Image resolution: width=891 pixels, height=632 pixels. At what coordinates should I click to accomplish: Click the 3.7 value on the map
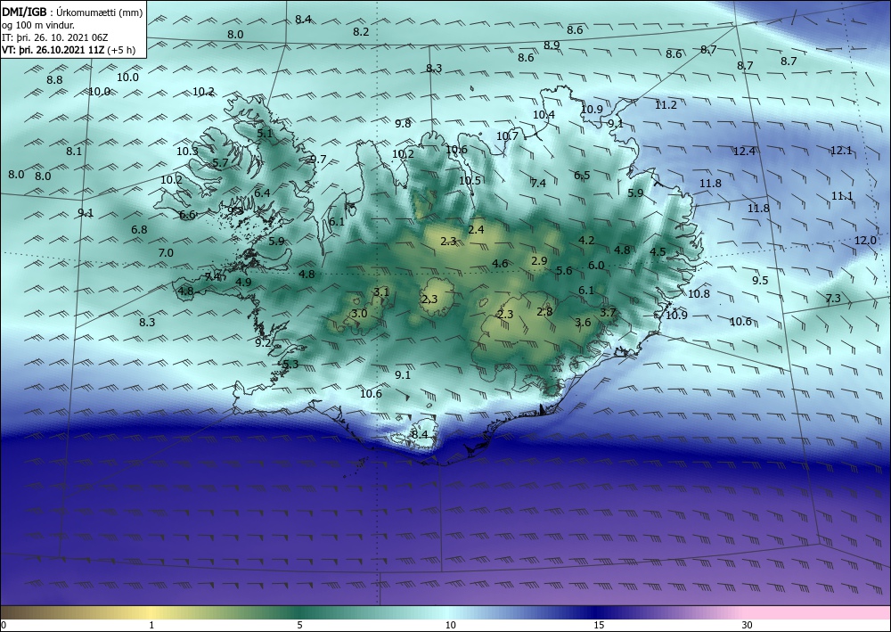(608, 313)
